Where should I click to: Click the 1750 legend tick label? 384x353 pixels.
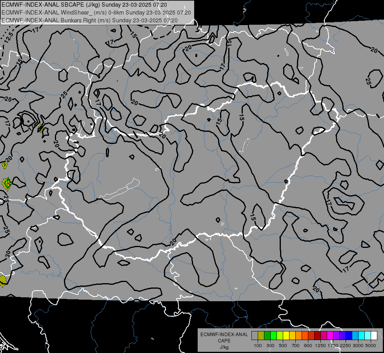click(x=333, y=346)
